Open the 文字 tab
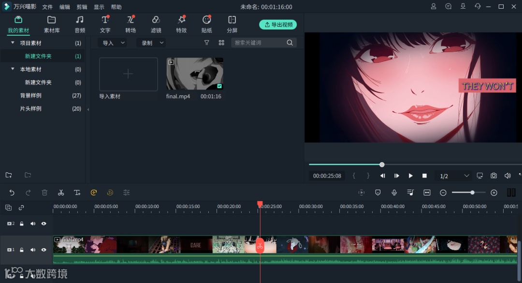 [x=105, y=25]
